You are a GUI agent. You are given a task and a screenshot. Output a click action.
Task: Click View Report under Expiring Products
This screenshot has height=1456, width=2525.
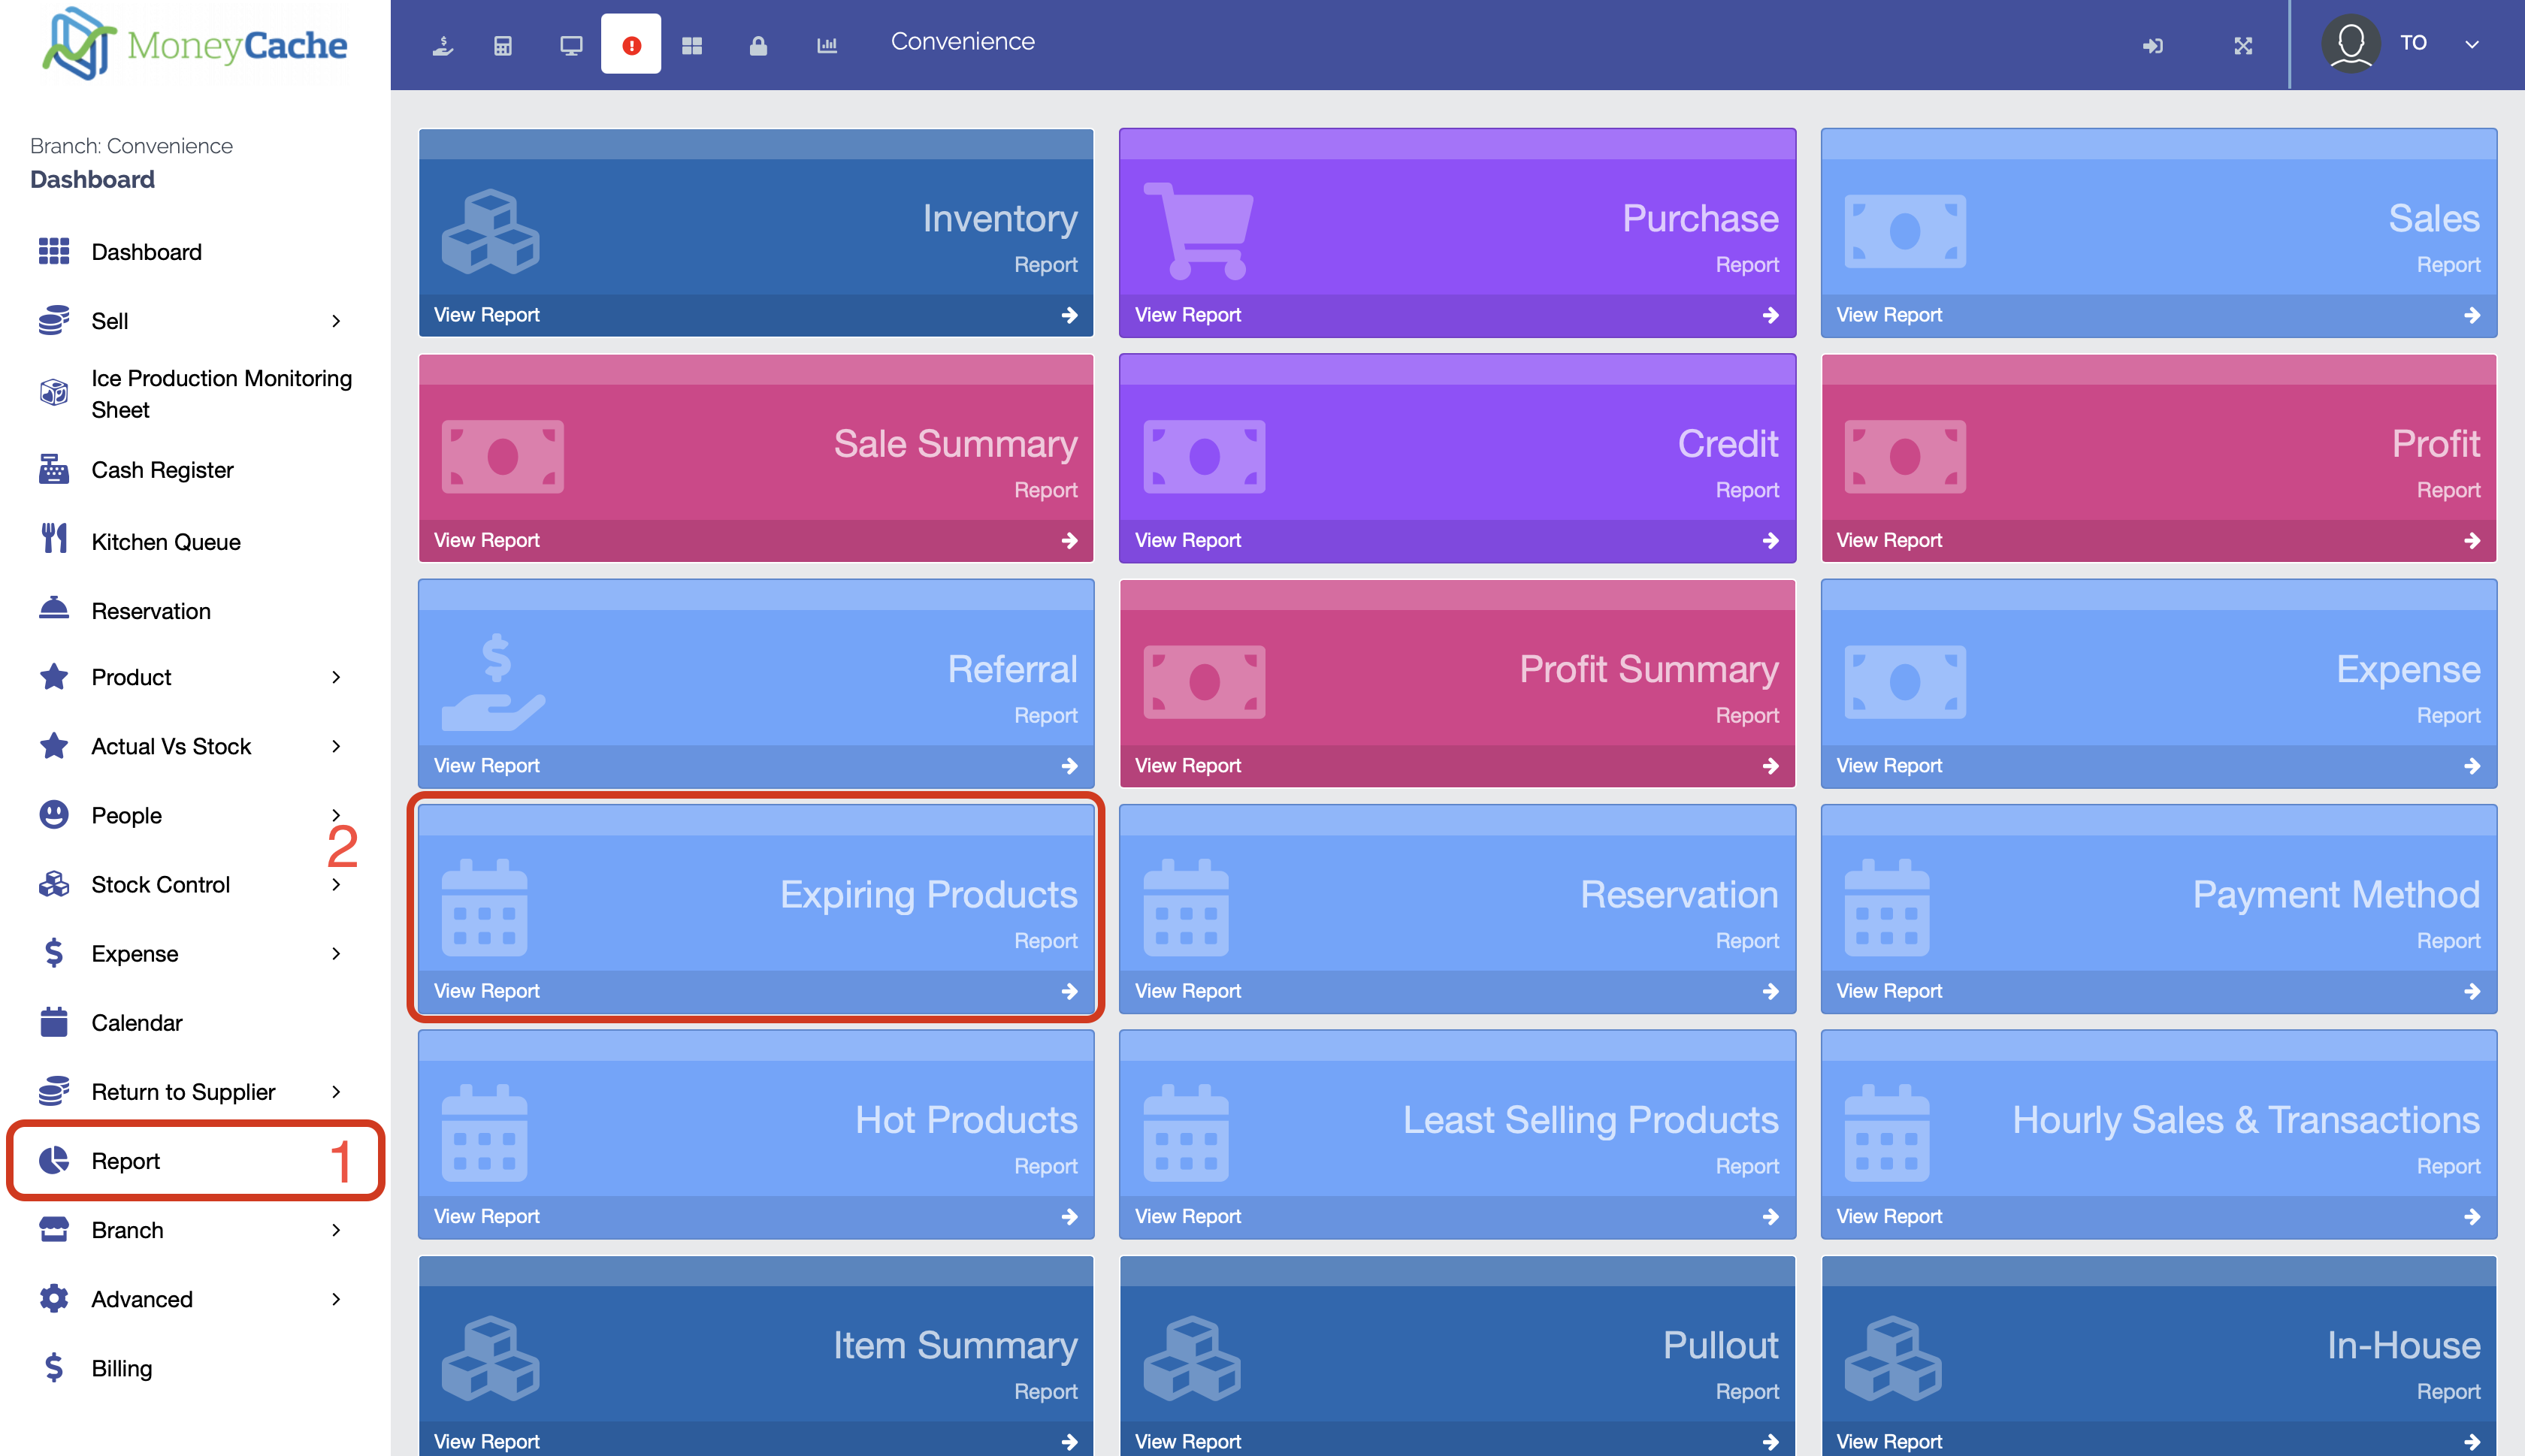(x=755, y=990)
